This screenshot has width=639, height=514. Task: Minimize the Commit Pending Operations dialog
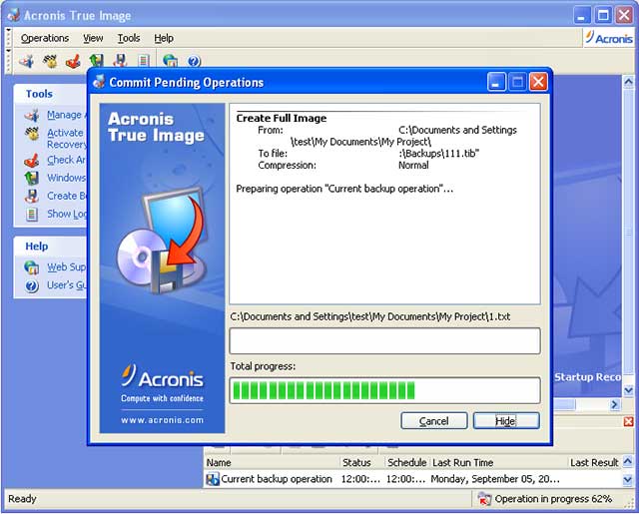497,82
